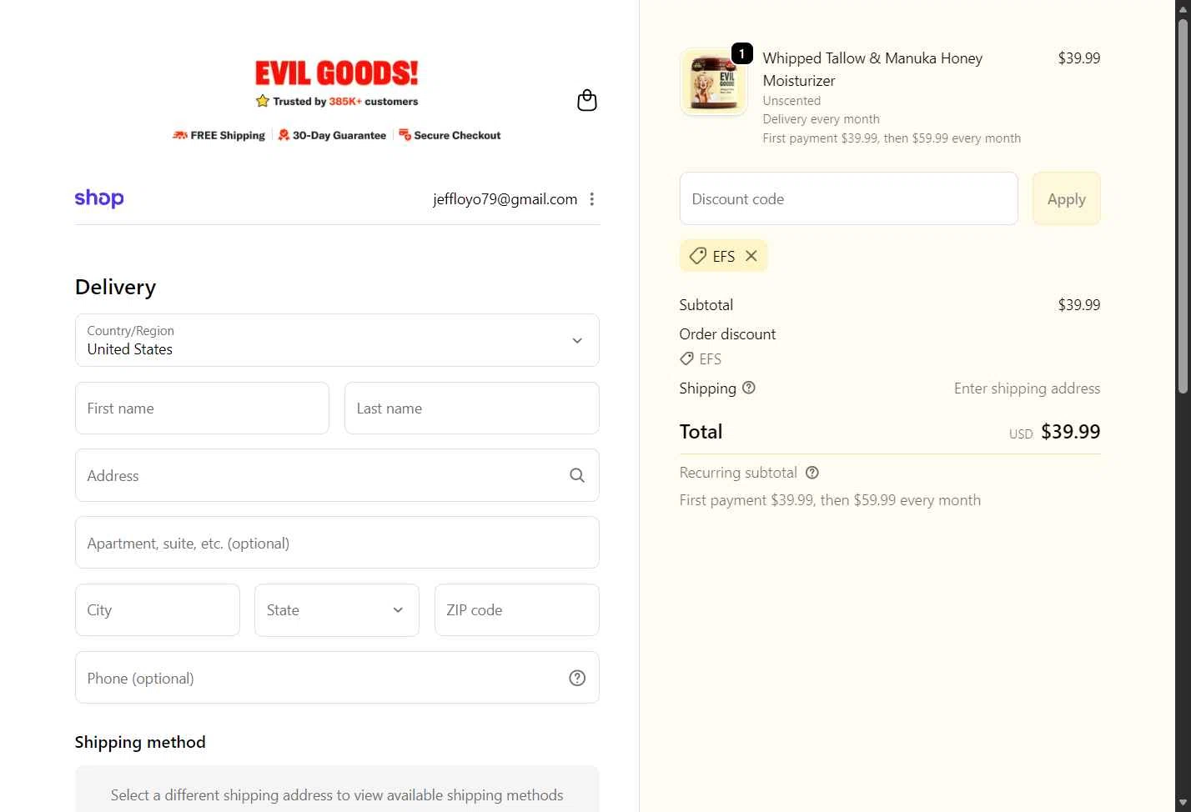Click the Whipped Tallow & Manuka Honey title
The image size is (1191, 812).
872,69
